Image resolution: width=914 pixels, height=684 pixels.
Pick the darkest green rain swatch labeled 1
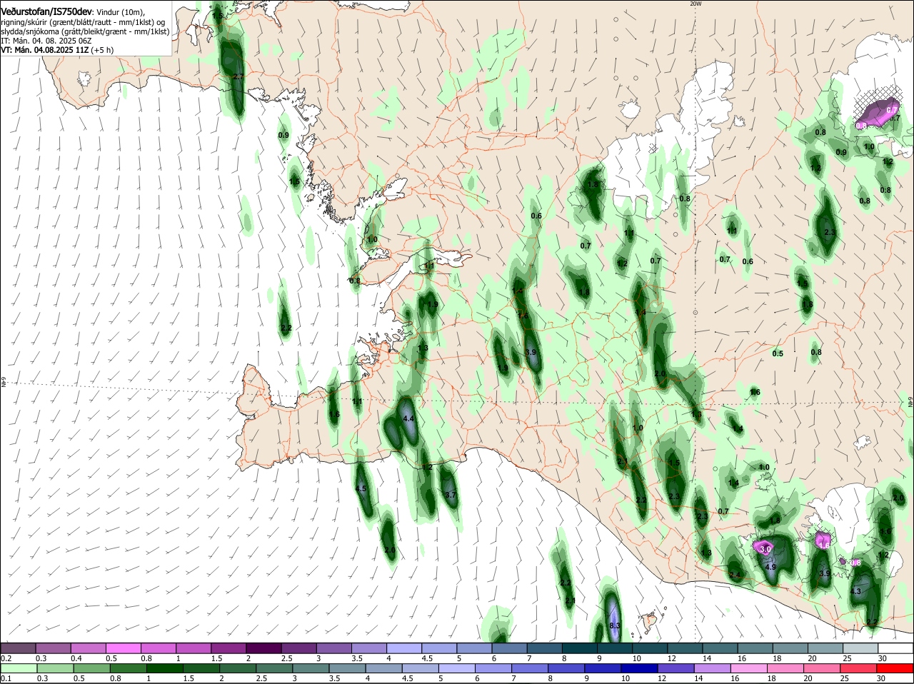click(x=164, y=668)
